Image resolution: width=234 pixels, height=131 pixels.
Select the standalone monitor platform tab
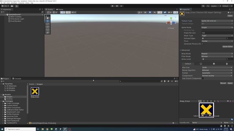point(201,64)
